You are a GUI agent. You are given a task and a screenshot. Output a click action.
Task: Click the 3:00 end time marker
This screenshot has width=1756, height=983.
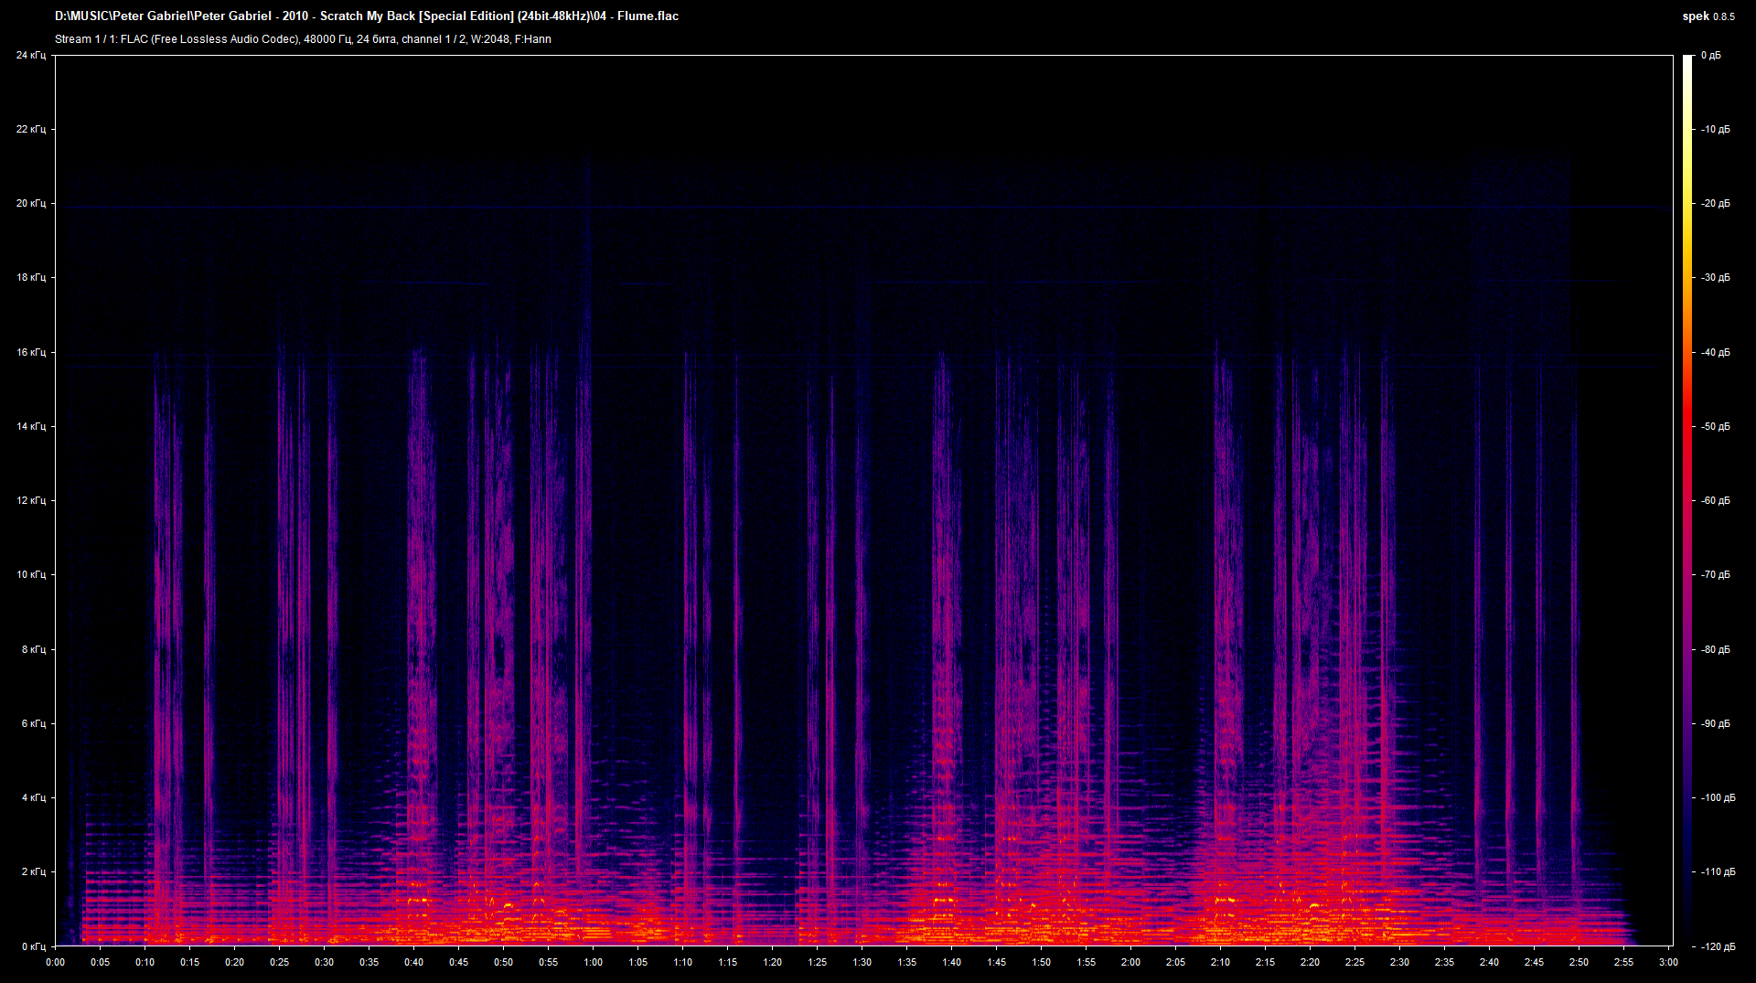[x=1668, y=962]
